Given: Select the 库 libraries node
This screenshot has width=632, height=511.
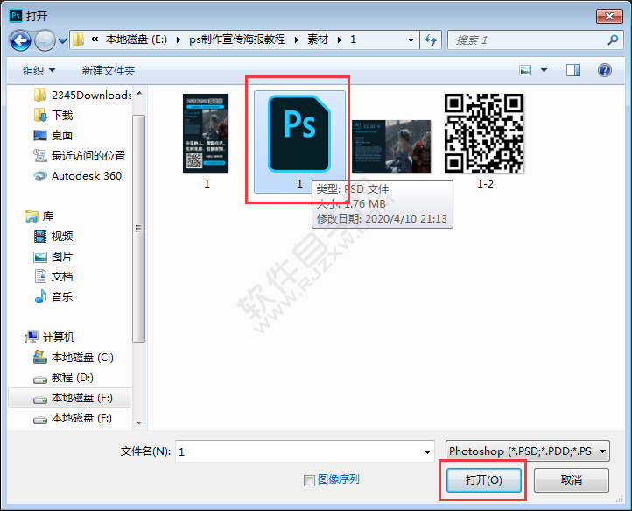Looking at the screenshot, I should coord(39,216).
